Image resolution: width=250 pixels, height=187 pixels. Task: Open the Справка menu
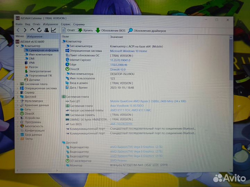(79, 24)
